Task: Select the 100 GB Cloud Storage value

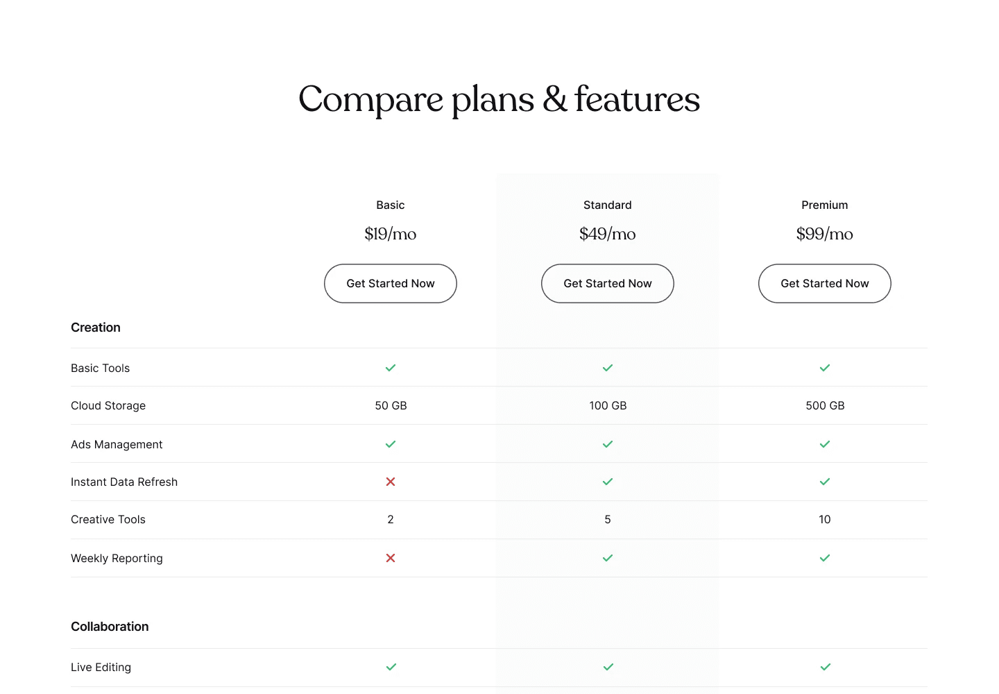Action: (x=608, y=405)
